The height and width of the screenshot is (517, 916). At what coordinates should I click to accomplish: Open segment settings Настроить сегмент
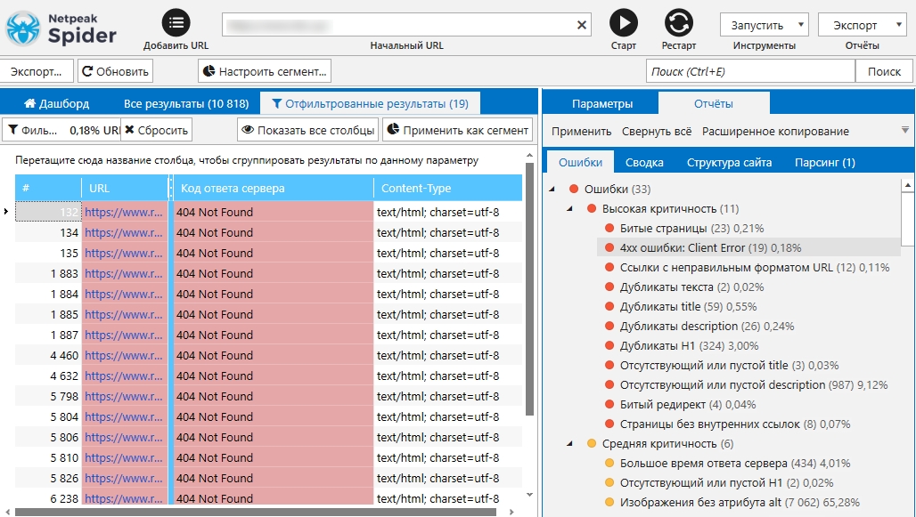click(x=265, y=71)
